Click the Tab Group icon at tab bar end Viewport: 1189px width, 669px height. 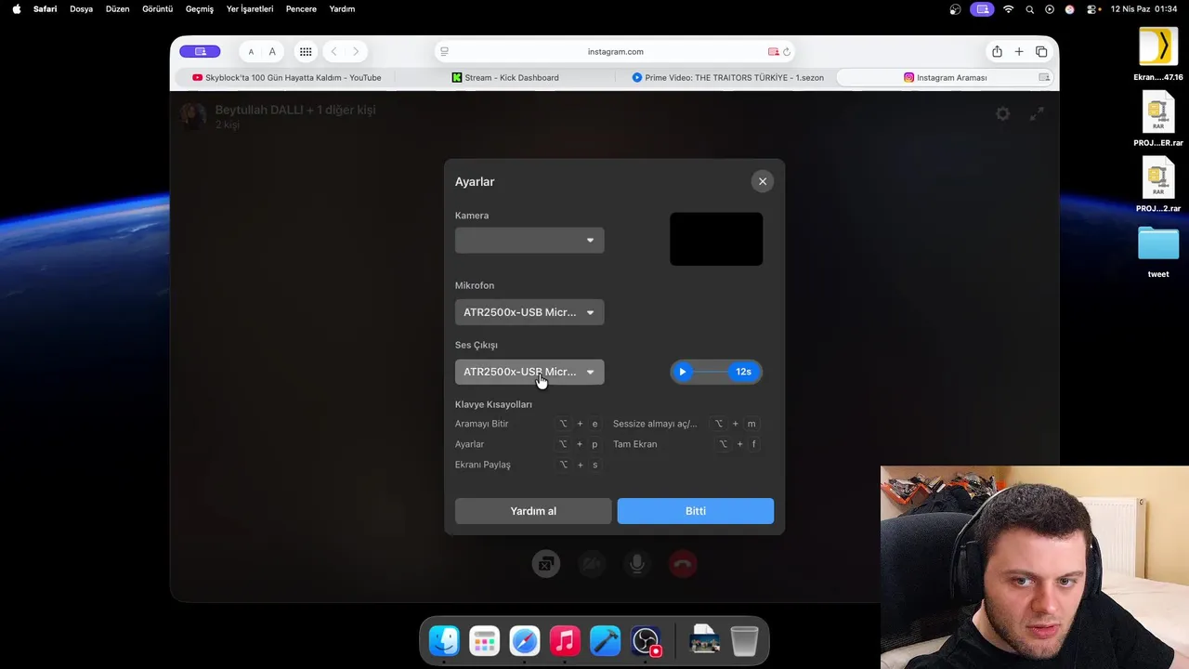pyautogui.click(x=1044, y=78)
